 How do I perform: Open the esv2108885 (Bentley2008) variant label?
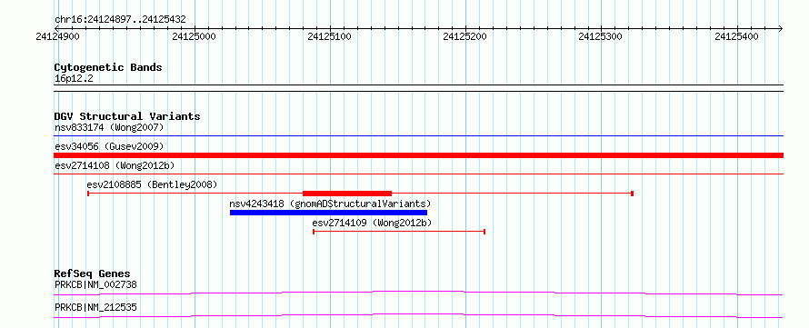coord(152,184)
